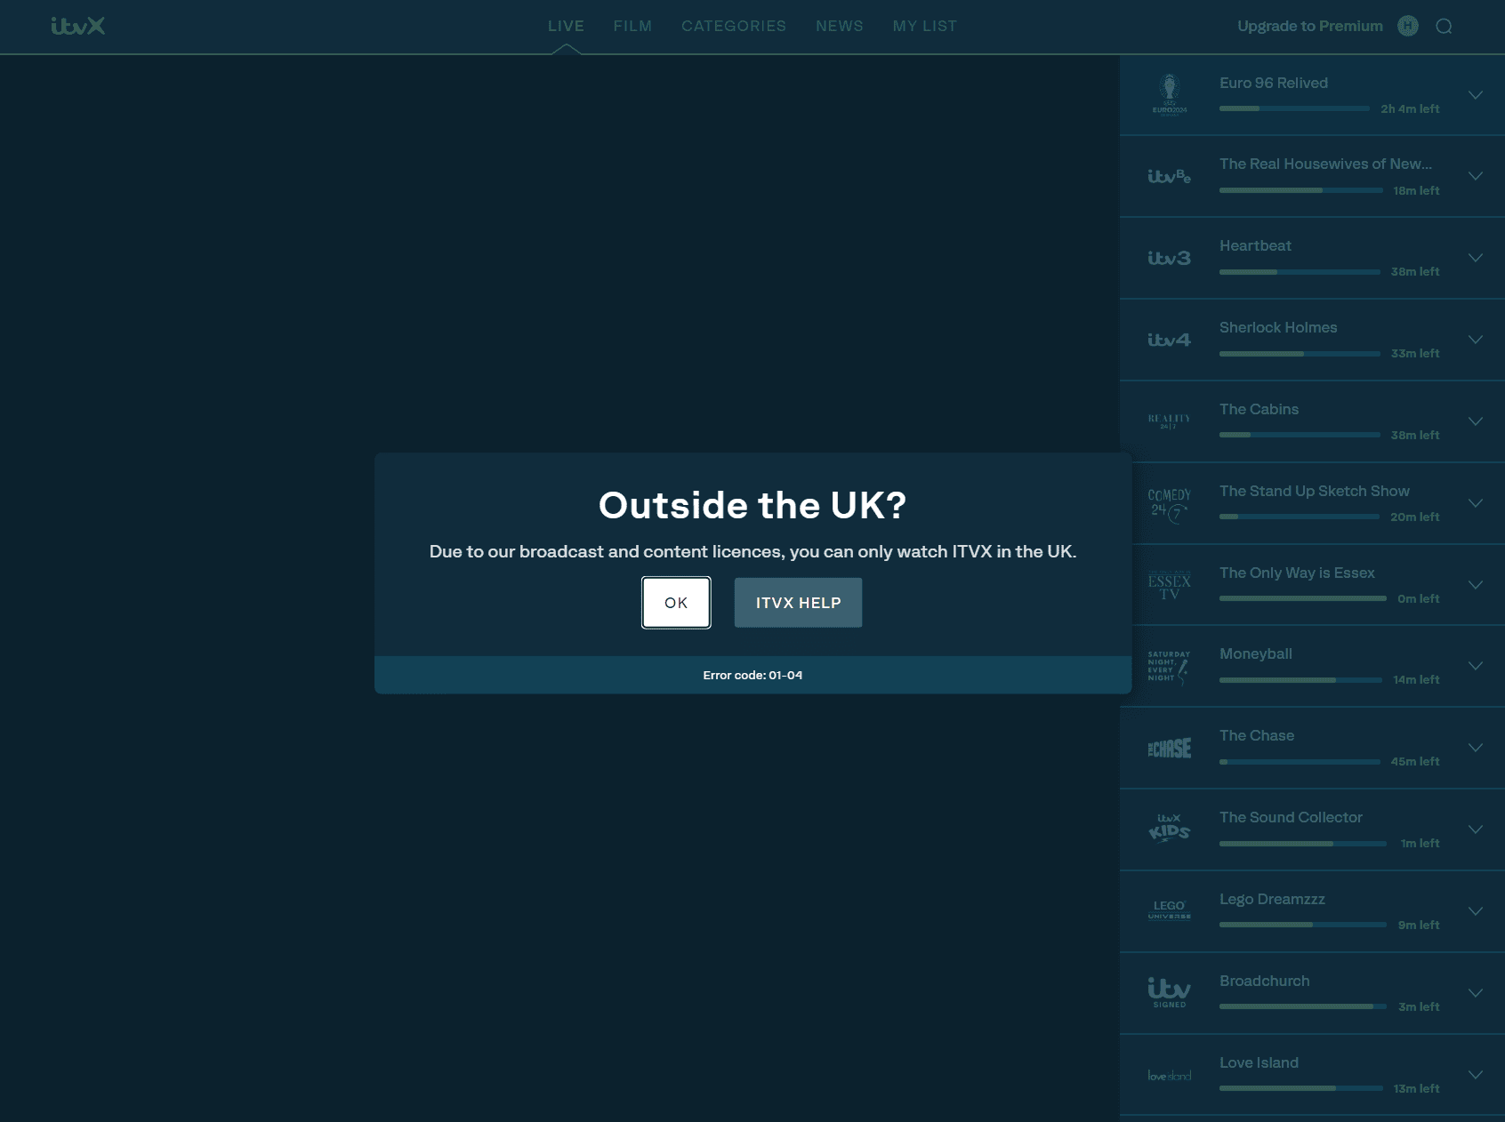Go to the NEWS tab

tap(840, 27)
